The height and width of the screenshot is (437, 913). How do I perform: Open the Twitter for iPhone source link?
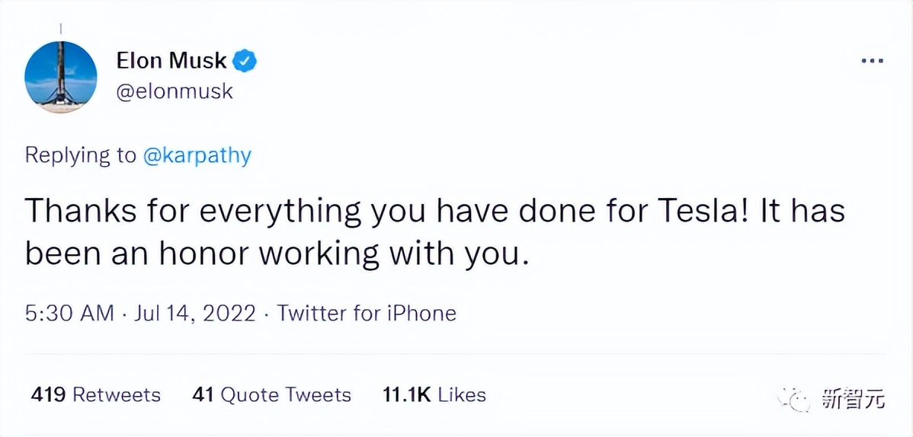pyautogui.click(x=367, y=313)
